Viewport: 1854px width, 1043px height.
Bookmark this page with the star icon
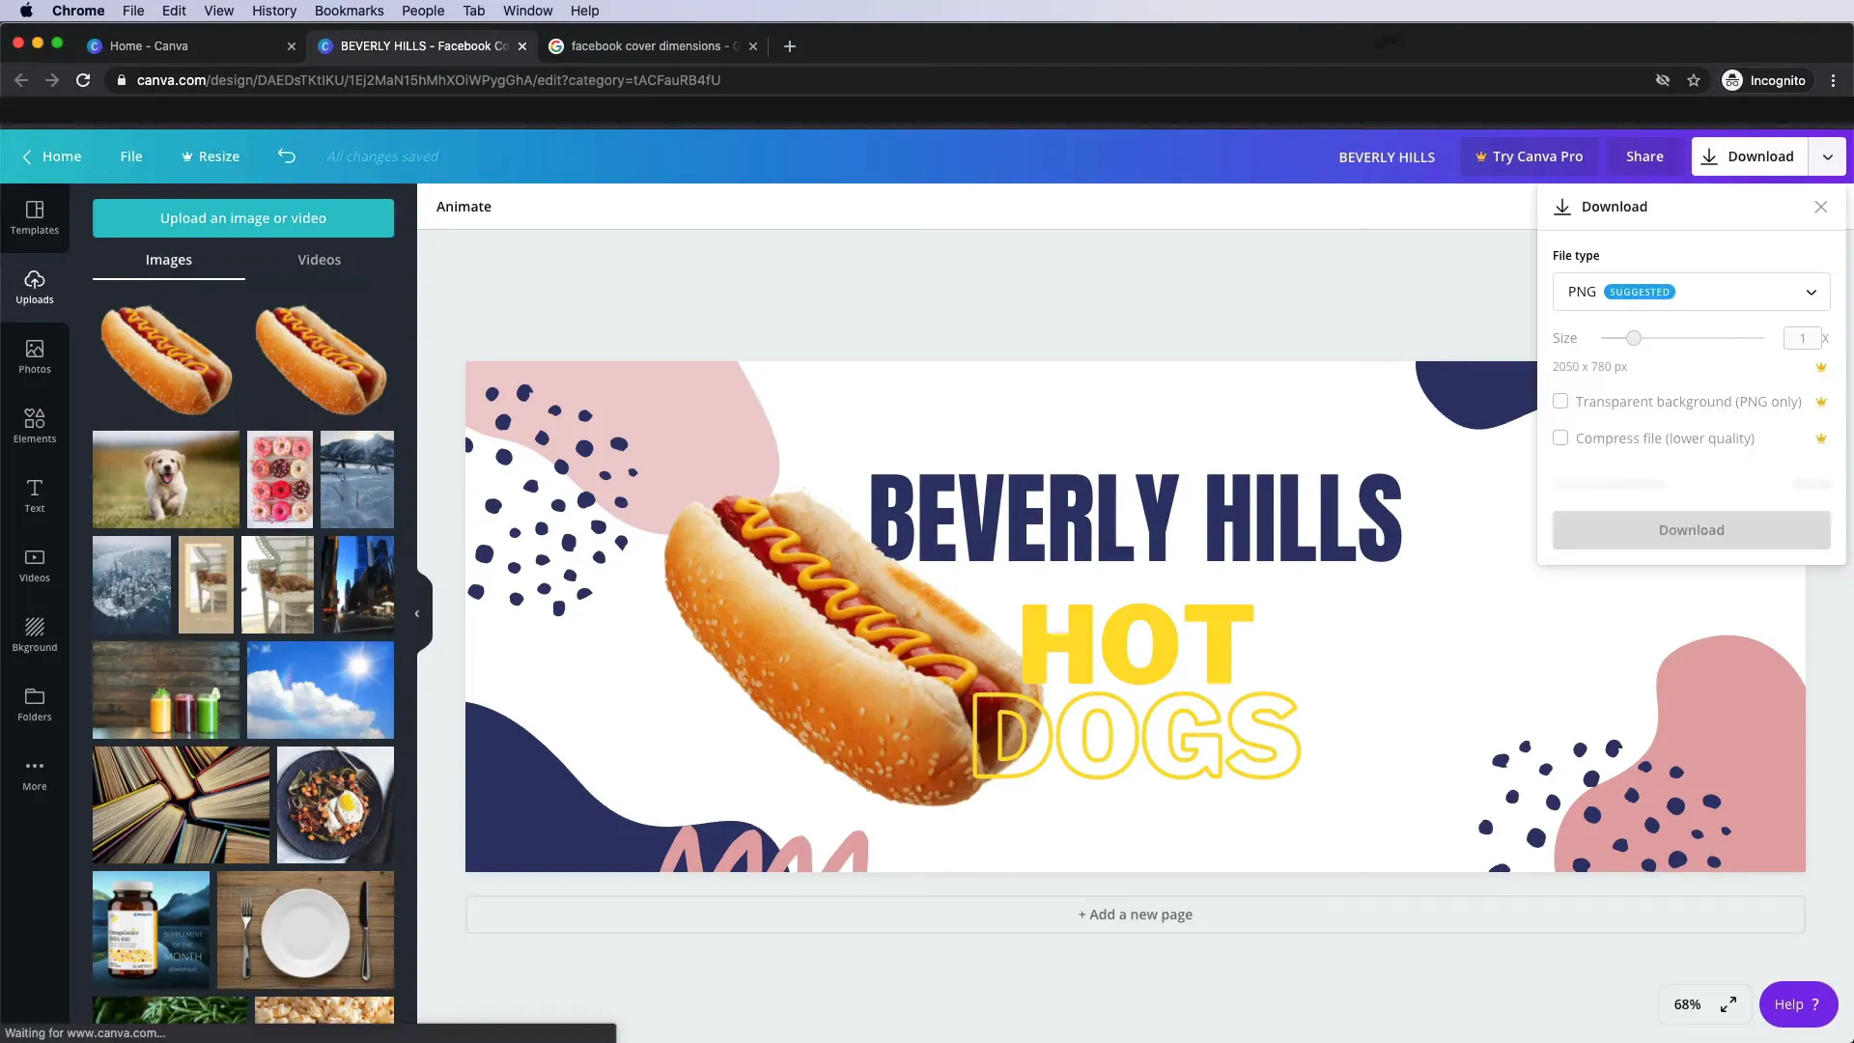click(x=1694, y=80)
